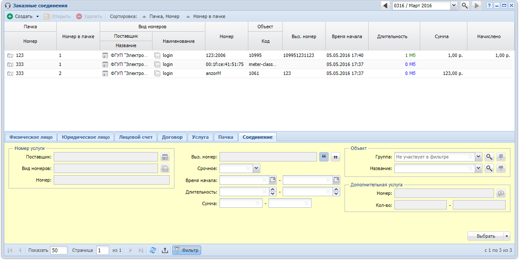Clear the Сумма minimum field with its X
This screenshot has width=519, height=260.
pyautogui.click(x=257, y=203)
